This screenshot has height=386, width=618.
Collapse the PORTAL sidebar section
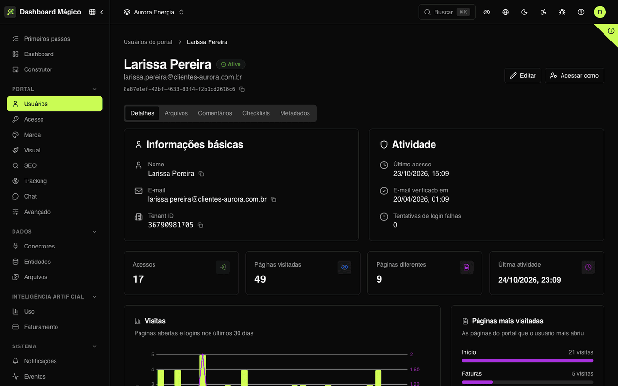[x=95, y=89]
